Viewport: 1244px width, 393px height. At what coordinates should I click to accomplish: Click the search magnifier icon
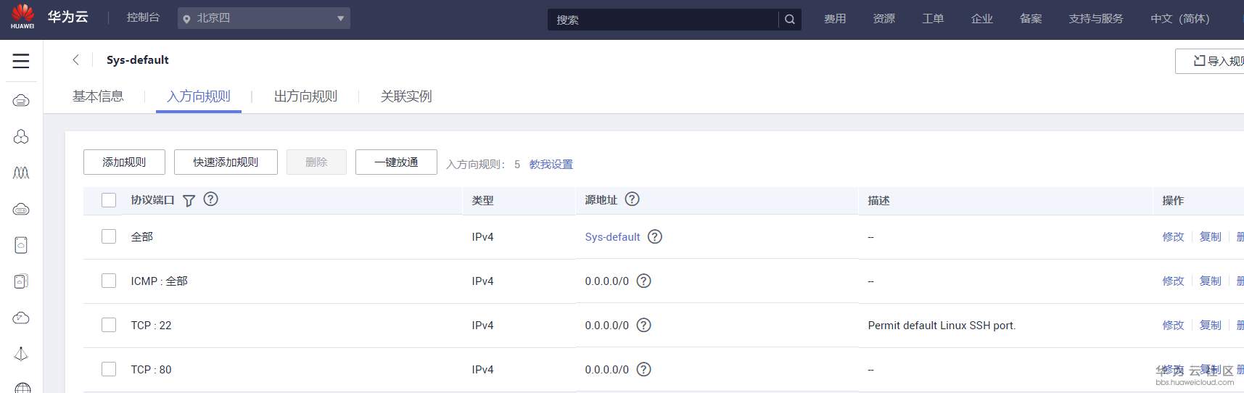790,20
